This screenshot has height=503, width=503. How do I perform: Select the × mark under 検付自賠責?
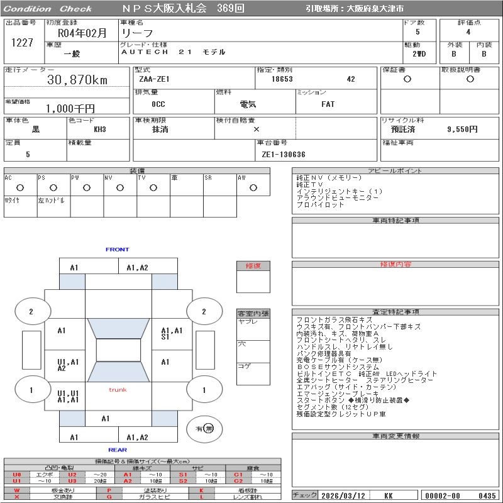point(257,130)
